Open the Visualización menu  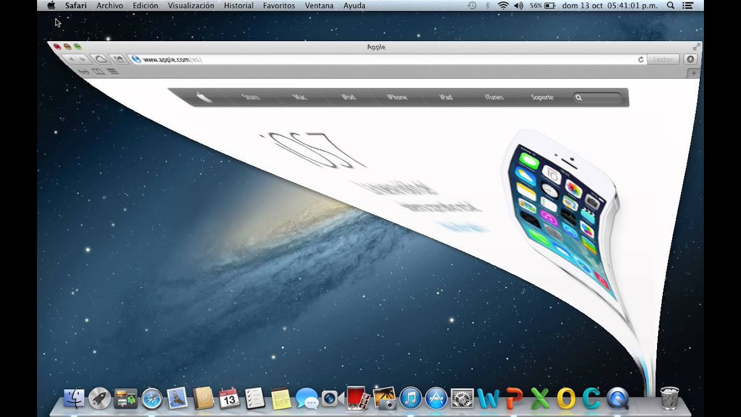pos(191,6)
